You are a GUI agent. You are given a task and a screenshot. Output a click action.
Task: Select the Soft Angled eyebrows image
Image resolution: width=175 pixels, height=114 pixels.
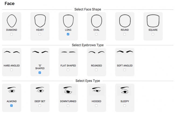click(x=124, y=52)
